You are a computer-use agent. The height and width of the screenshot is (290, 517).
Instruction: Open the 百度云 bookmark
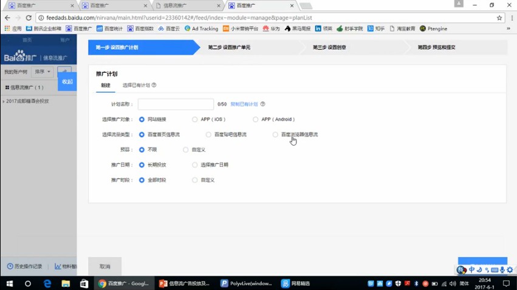click(169, 29)
